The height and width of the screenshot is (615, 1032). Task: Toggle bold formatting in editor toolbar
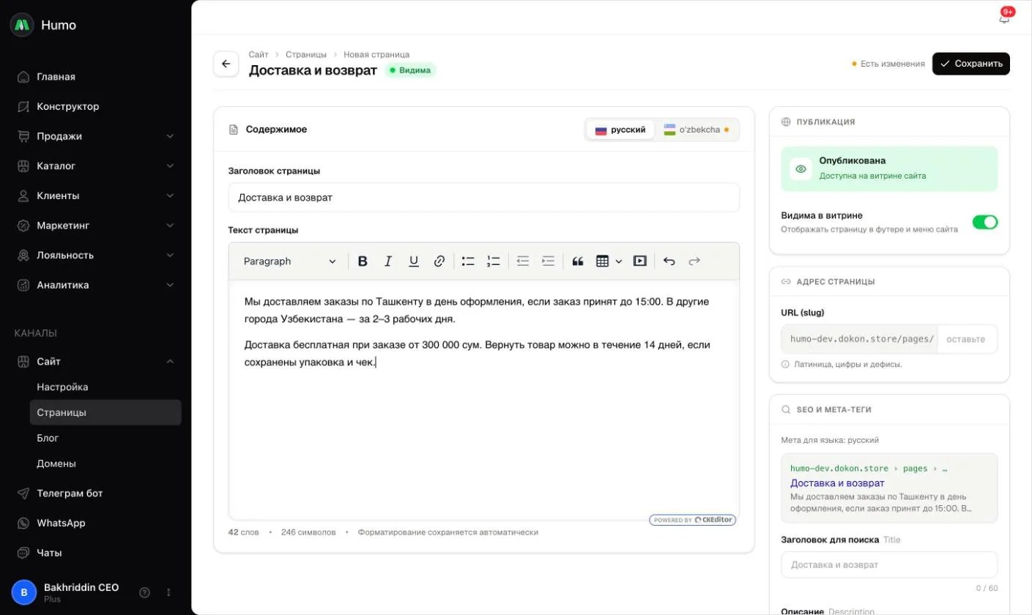(363, 261)
